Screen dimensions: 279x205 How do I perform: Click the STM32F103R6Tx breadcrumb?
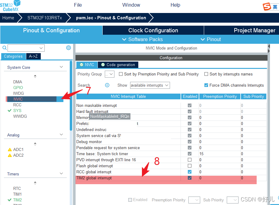45,18
